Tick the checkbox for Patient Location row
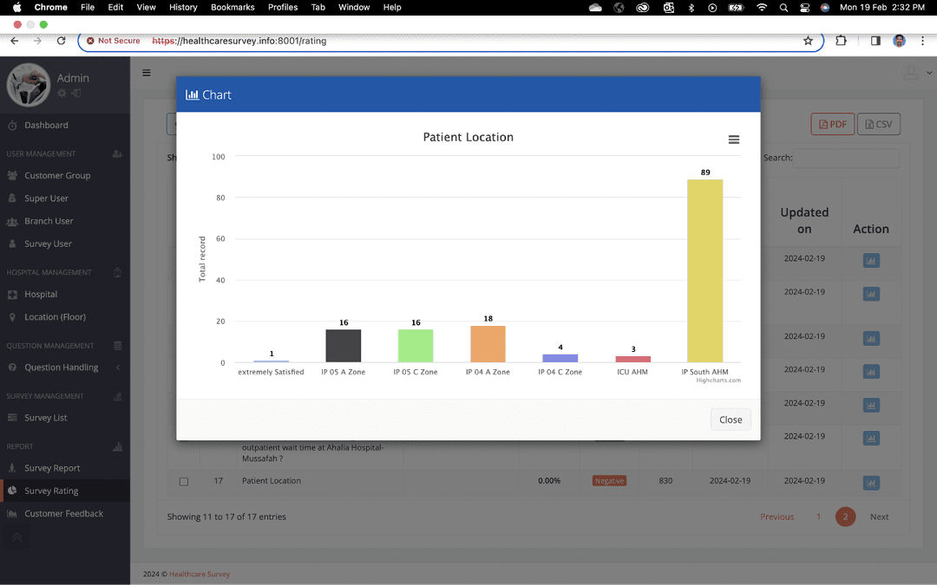Screen dimensions: 937x585 click(x=183, y=481)
